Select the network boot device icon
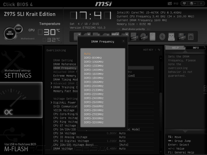 click(x=191, y=37)
